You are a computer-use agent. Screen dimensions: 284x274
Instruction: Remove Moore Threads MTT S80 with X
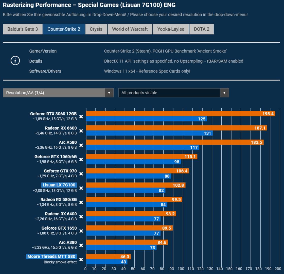[81, 260]
